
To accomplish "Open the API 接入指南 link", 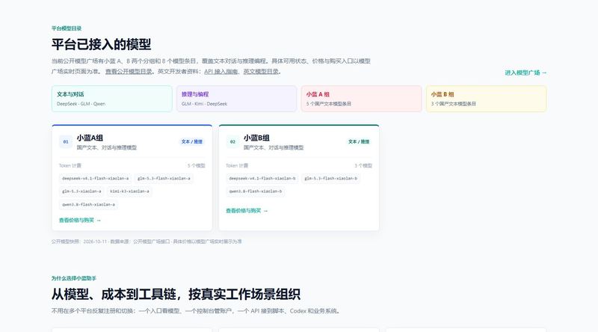I will point(221,71).
